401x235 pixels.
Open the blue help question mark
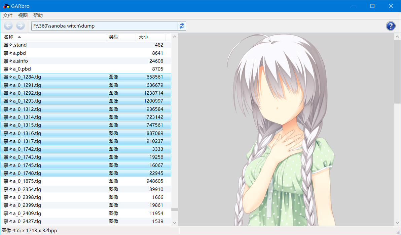pyautogui.click(x=391, y=26)
